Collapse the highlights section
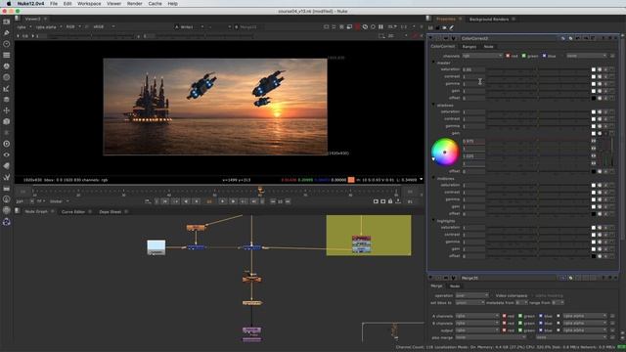The image size is (626, 352). [434, 221]
